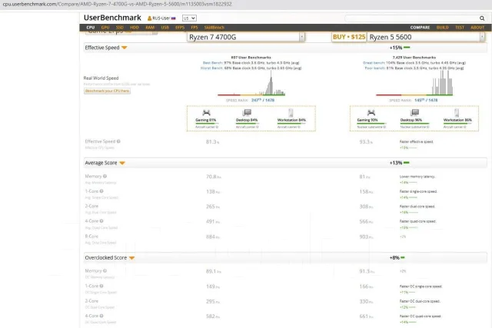Click Gaming 81% controller icon for Ryzen 7 4700G
The height and width of the screenshot is (328, 492).
tap(206, 113)
